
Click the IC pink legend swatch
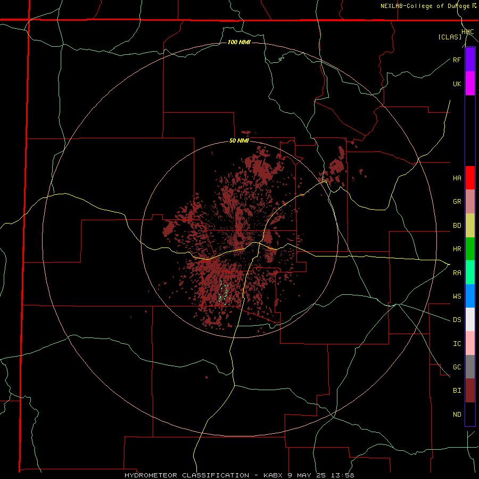[470, 343]
